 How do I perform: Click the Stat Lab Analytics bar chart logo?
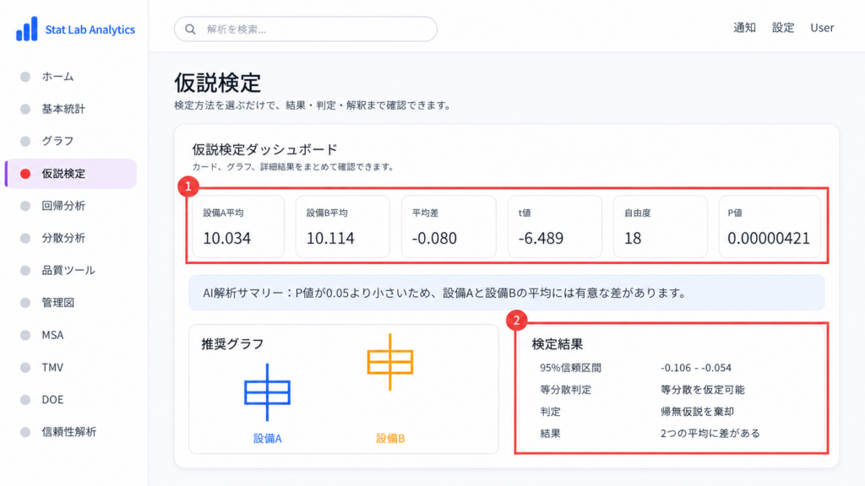click(26, 29)
